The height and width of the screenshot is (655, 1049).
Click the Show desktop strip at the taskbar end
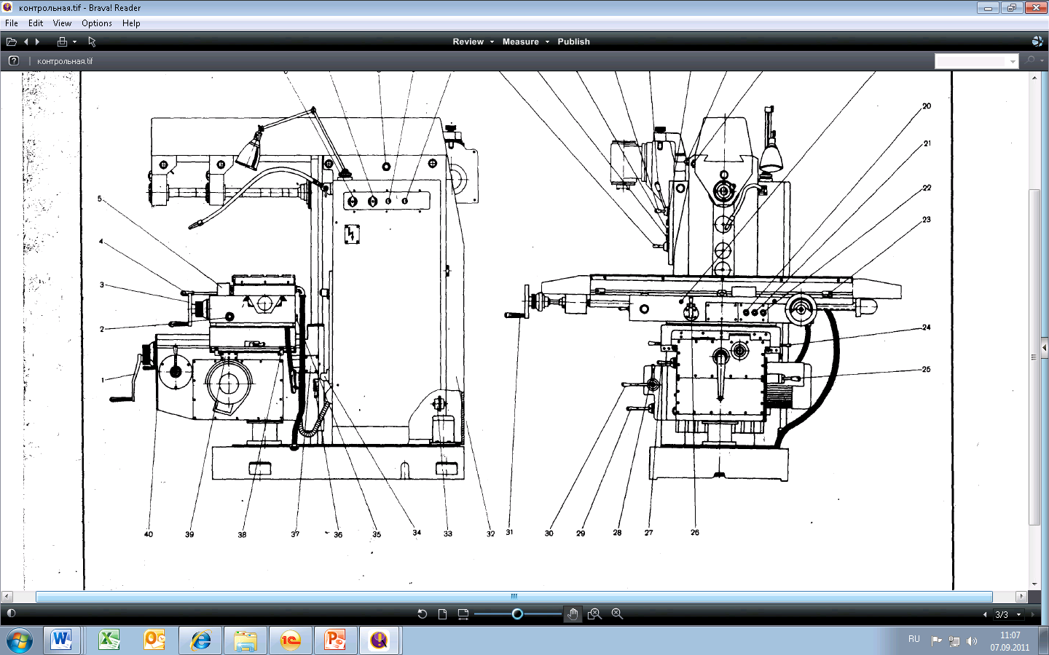coord(1044,640)
